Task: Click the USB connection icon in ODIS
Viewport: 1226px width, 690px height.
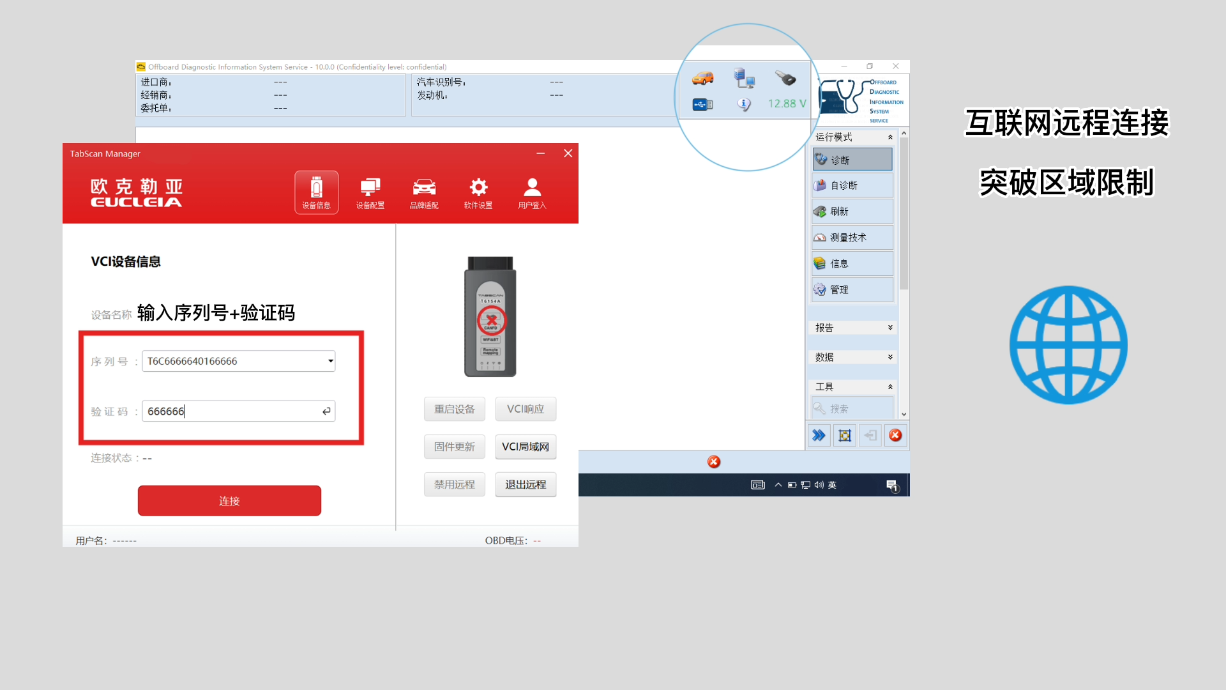Action: pyautogui.click(x=702, y=104)
